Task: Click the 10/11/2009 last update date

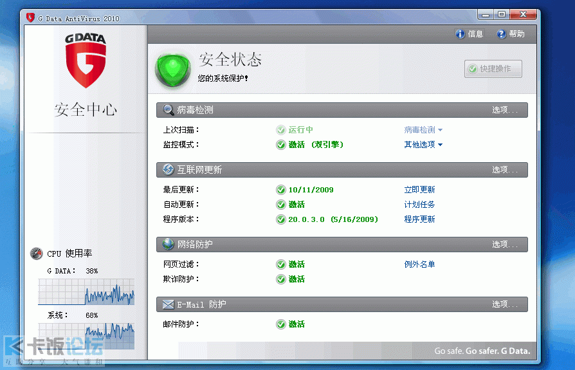Action: coord(311,190)
